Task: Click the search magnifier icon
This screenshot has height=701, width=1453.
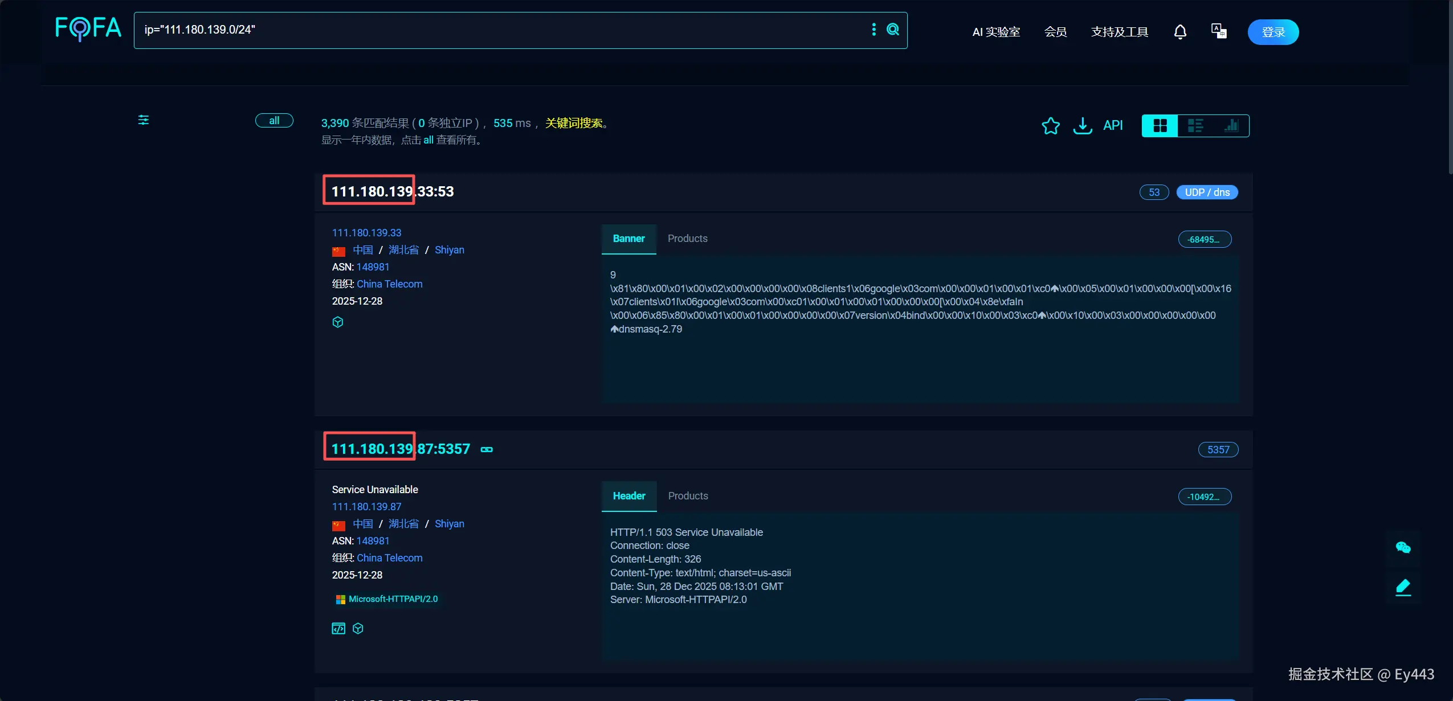Action: pyautogui.click(x=893, y=30)
